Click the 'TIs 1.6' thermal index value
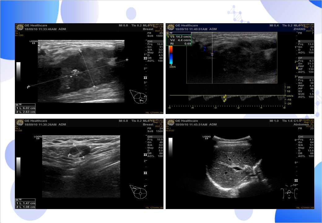 [x=287, y=121]
